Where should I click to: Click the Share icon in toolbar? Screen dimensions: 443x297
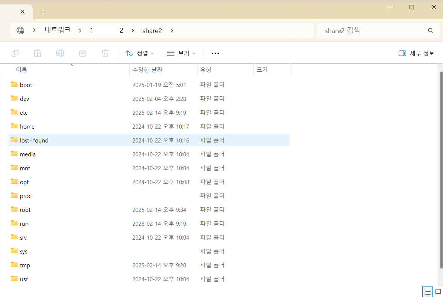[83, 53]
